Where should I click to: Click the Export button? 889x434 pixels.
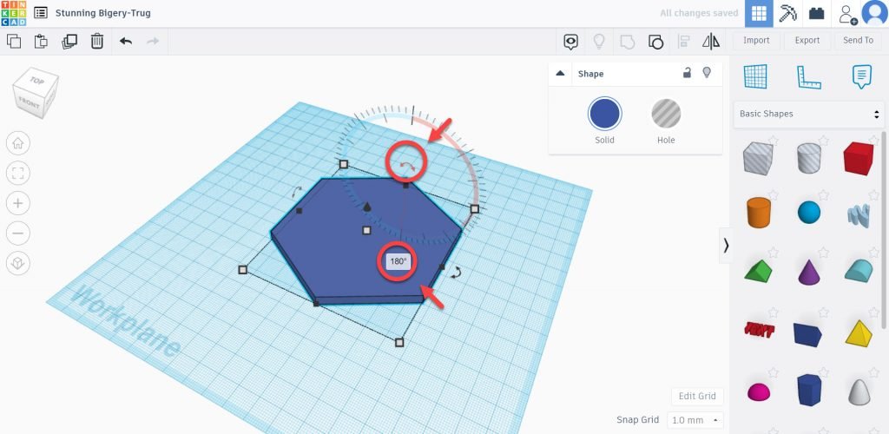tap(807, 40)
